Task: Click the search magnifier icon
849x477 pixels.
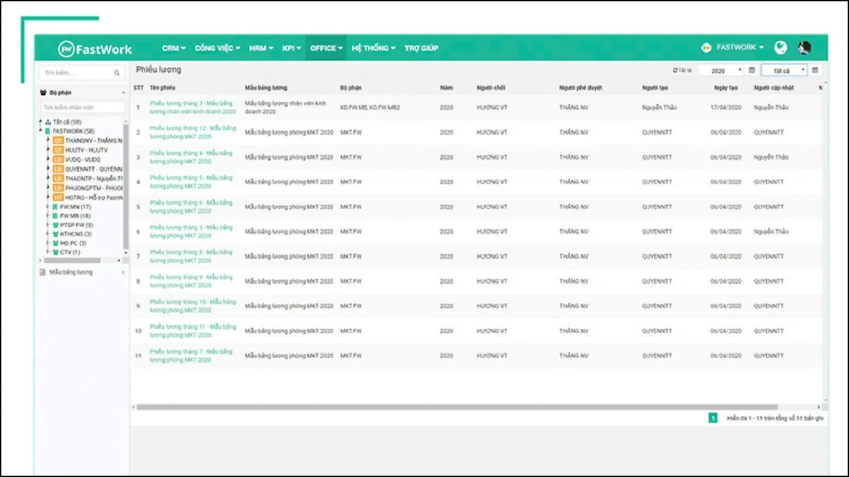Action: pos(117,73)
